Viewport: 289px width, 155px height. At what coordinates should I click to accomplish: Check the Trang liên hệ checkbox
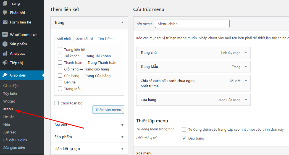(x=60, y=49)
